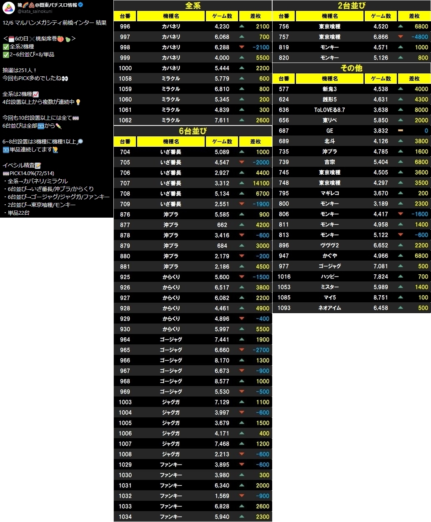The height and width of the screenshot is (522, 431).
Task: Click the eyes emoji after PICK多めでしたね
Action: (x=65, y=78)
